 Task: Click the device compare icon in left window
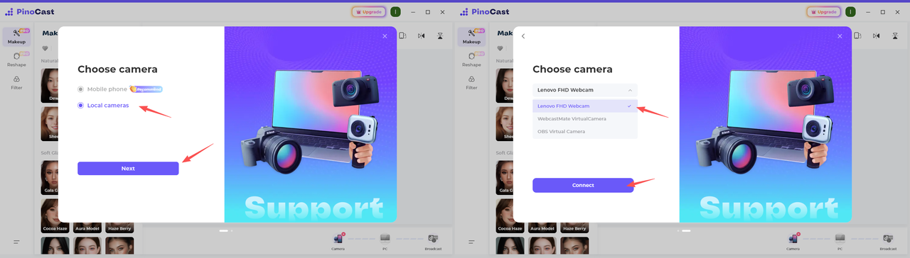402,35
